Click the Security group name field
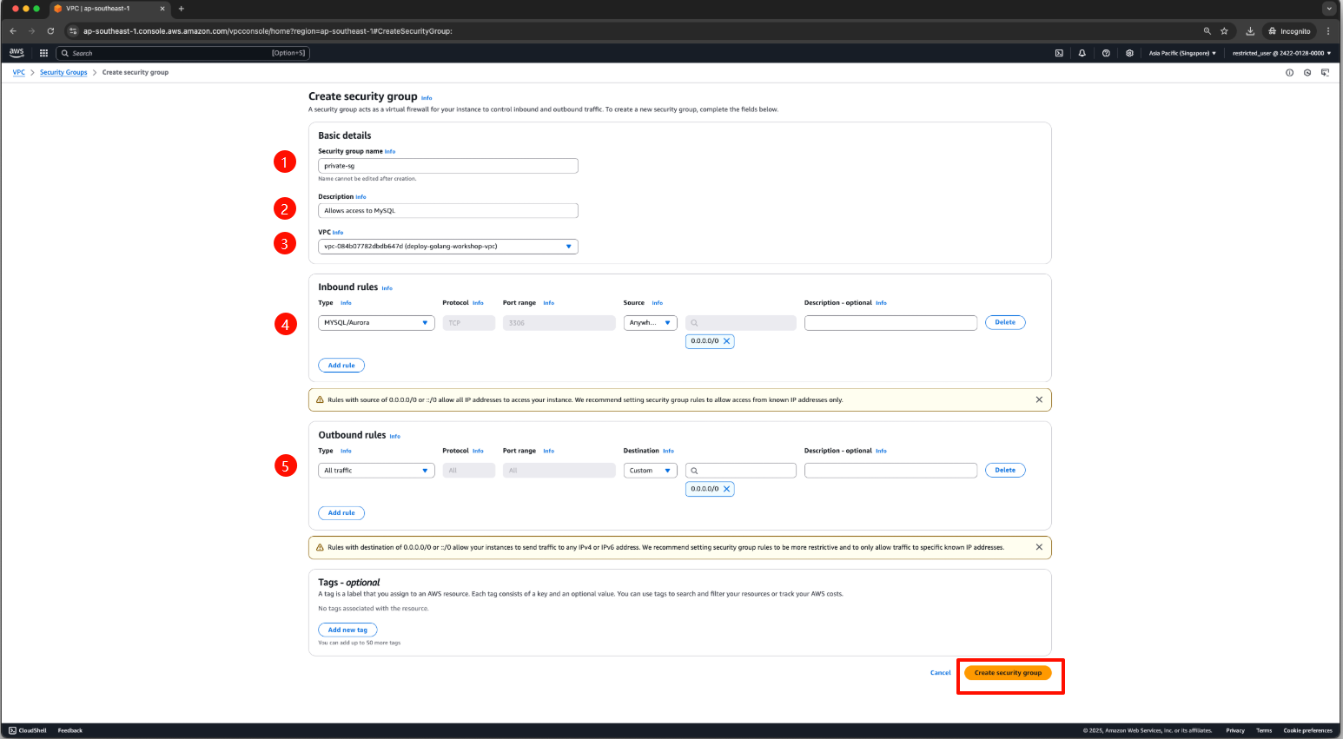The image size is (1343, 739). point(448,166)
